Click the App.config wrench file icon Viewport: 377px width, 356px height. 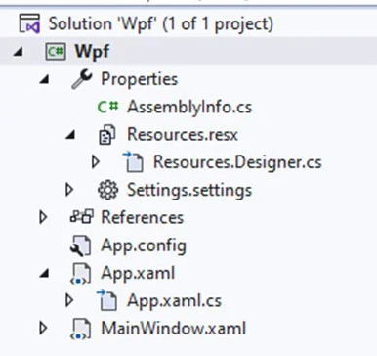point(81,246)
